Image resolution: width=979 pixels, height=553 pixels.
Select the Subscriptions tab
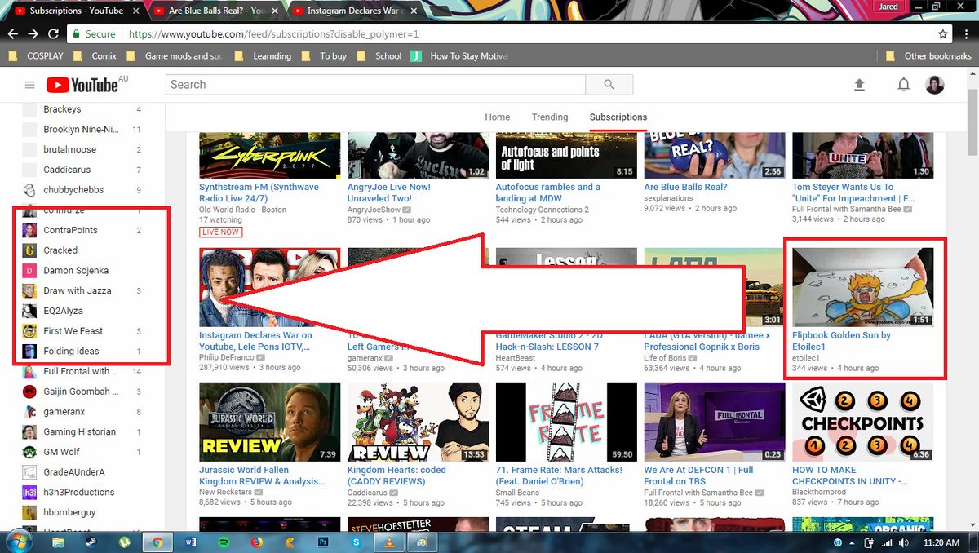tap(618, 117)
